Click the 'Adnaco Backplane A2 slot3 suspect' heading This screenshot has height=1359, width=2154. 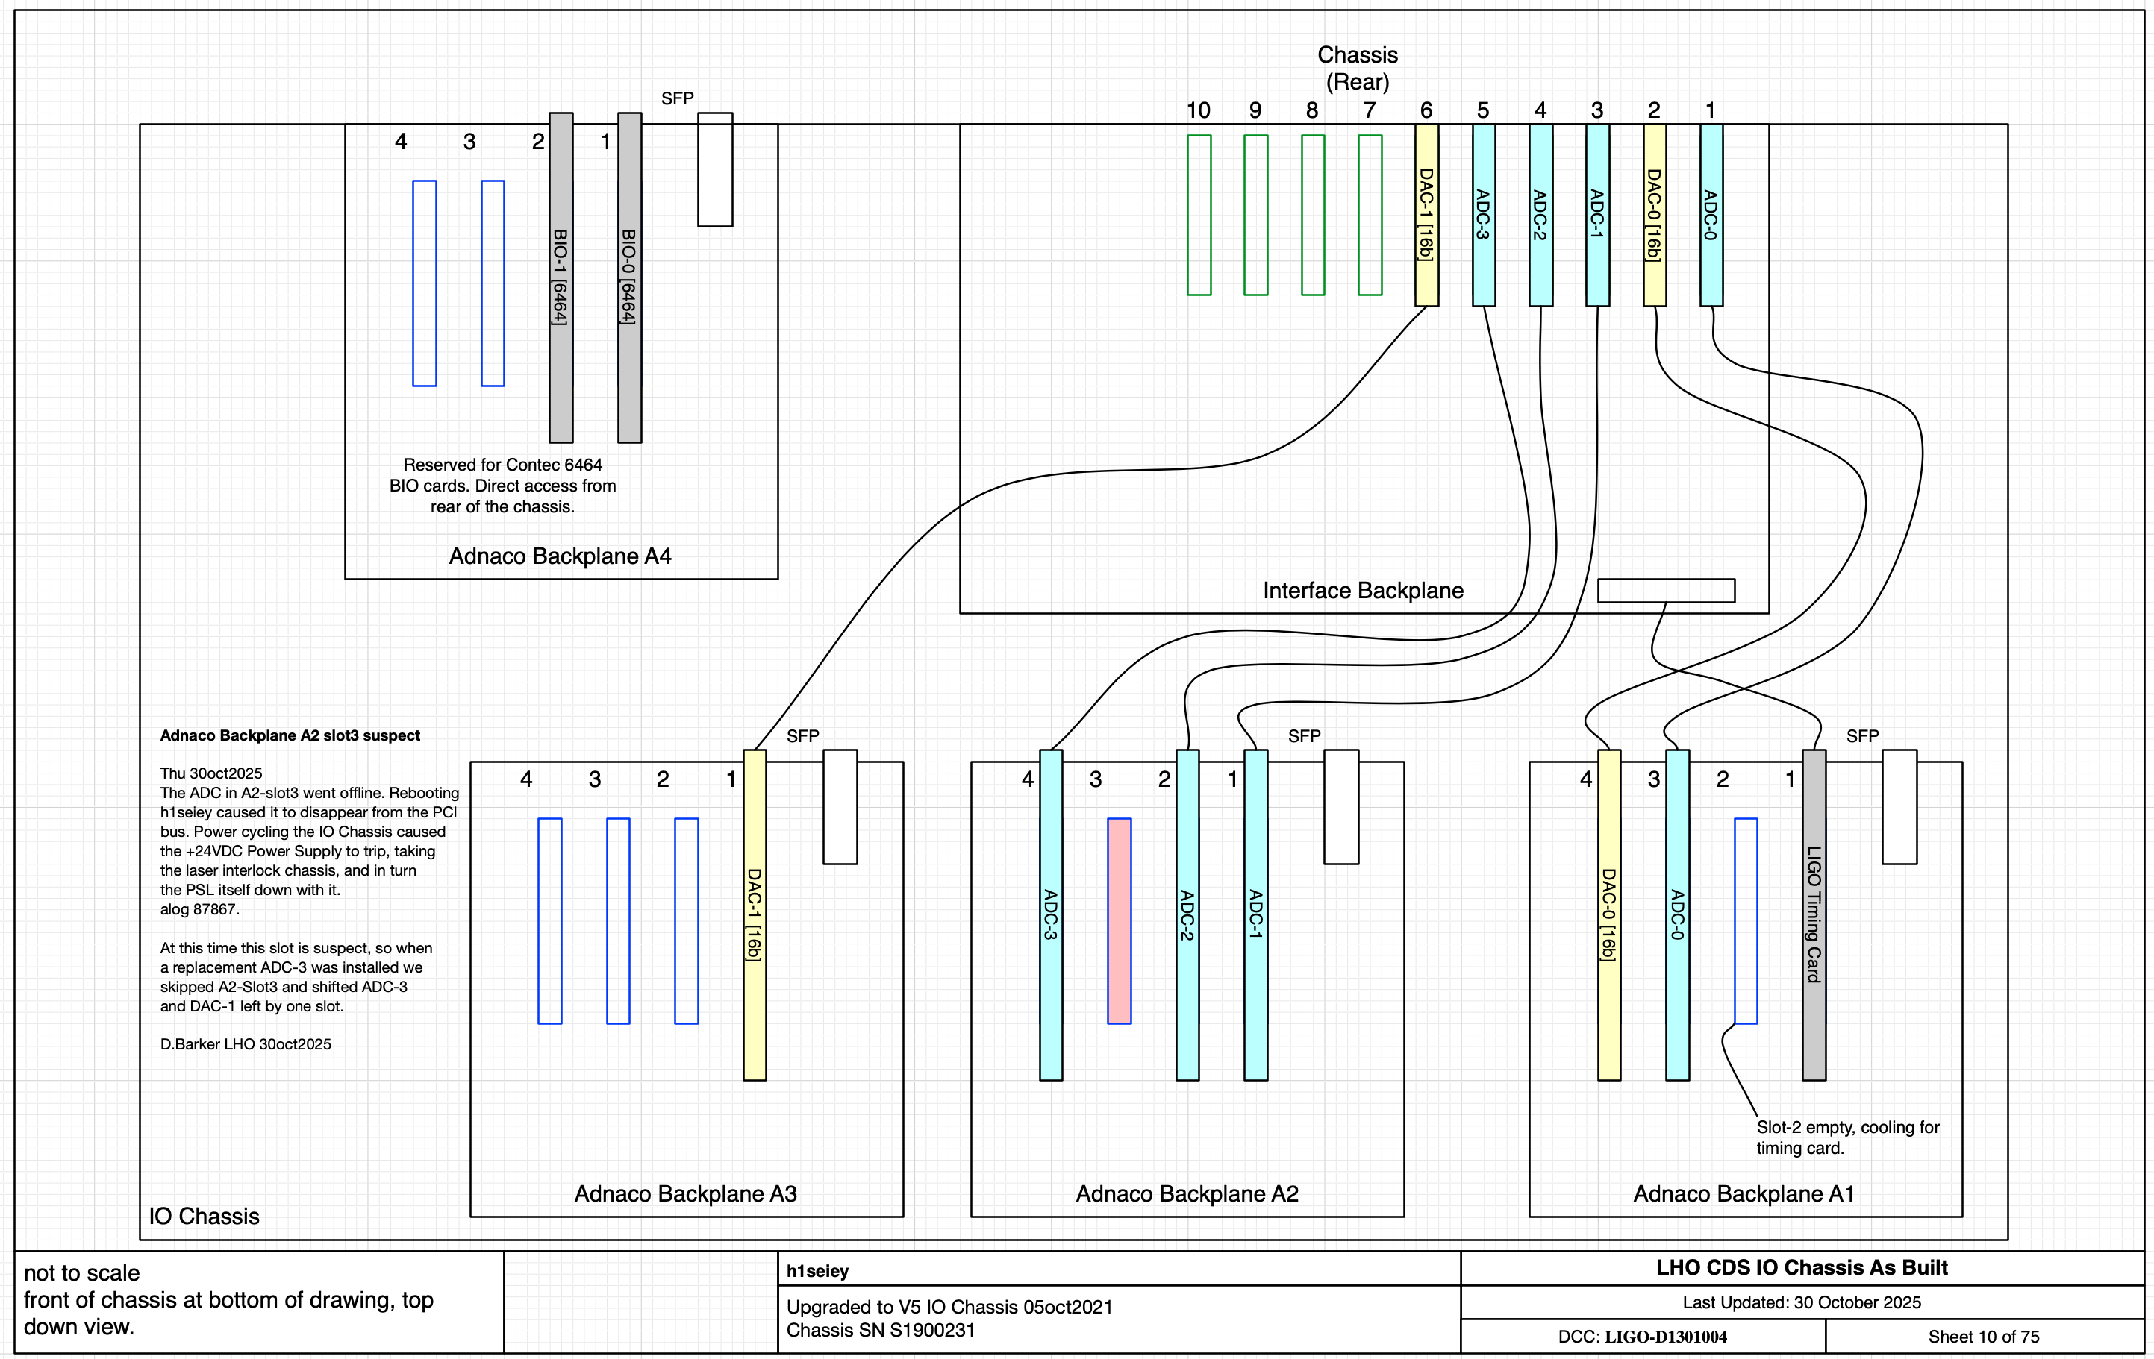tap(290, 736)
